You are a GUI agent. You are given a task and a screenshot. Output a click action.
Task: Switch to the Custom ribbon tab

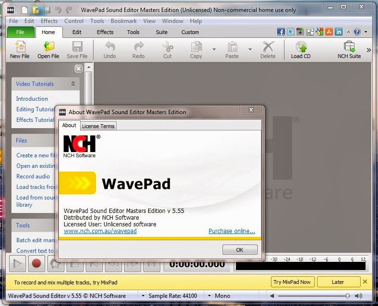(190, 32)
